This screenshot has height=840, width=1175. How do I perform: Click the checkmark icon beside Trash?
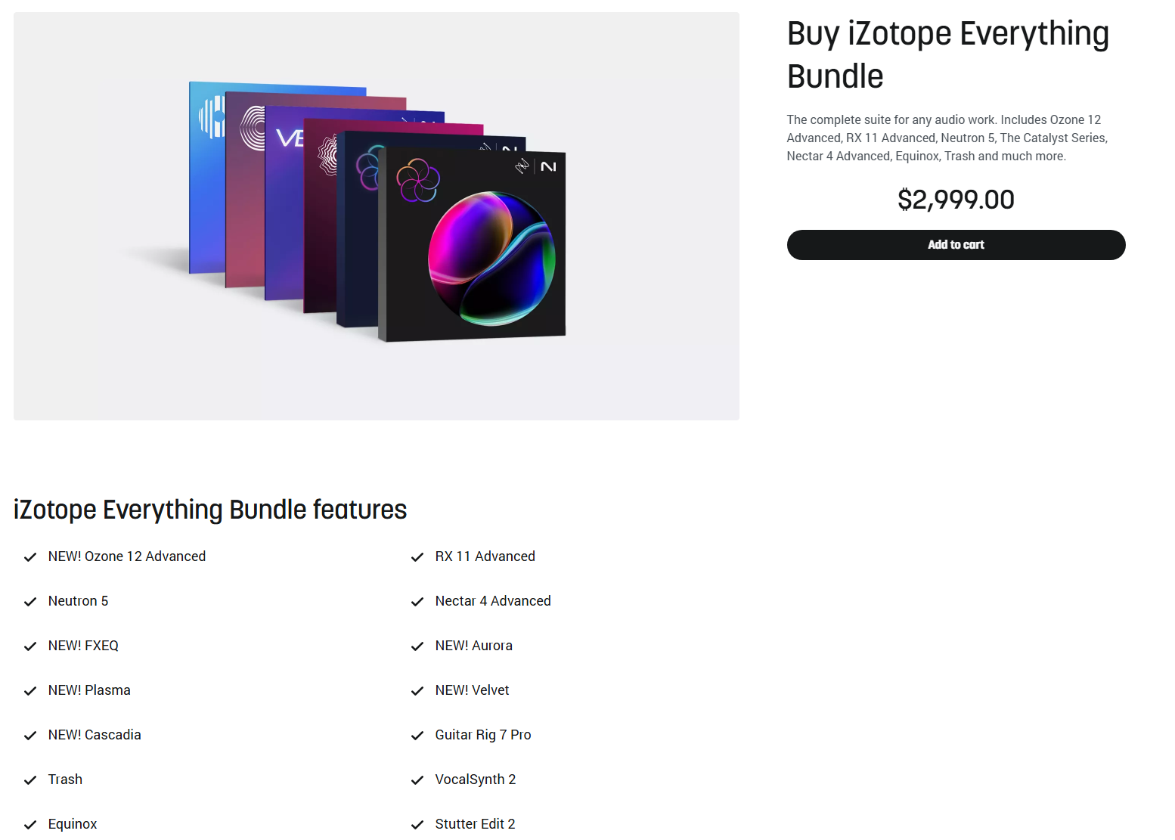point(30,780)
